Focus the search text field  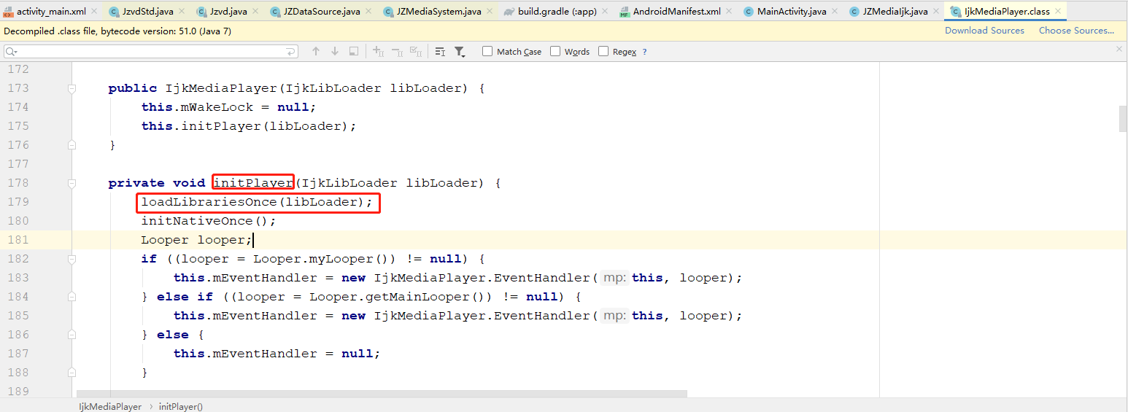pos(151,52)
